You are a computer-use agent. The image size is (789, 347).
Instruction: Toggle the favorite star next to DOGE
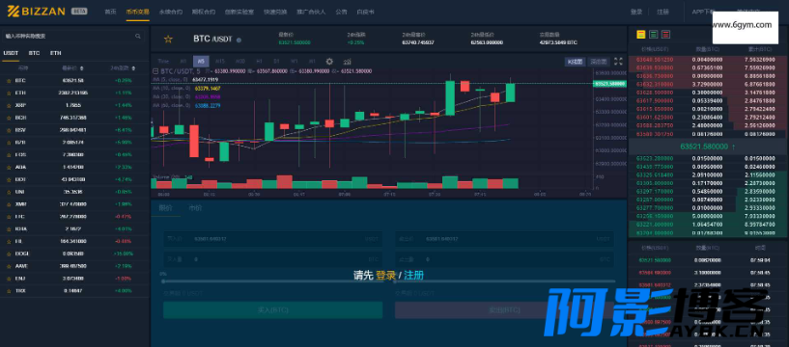click(9, 254)
